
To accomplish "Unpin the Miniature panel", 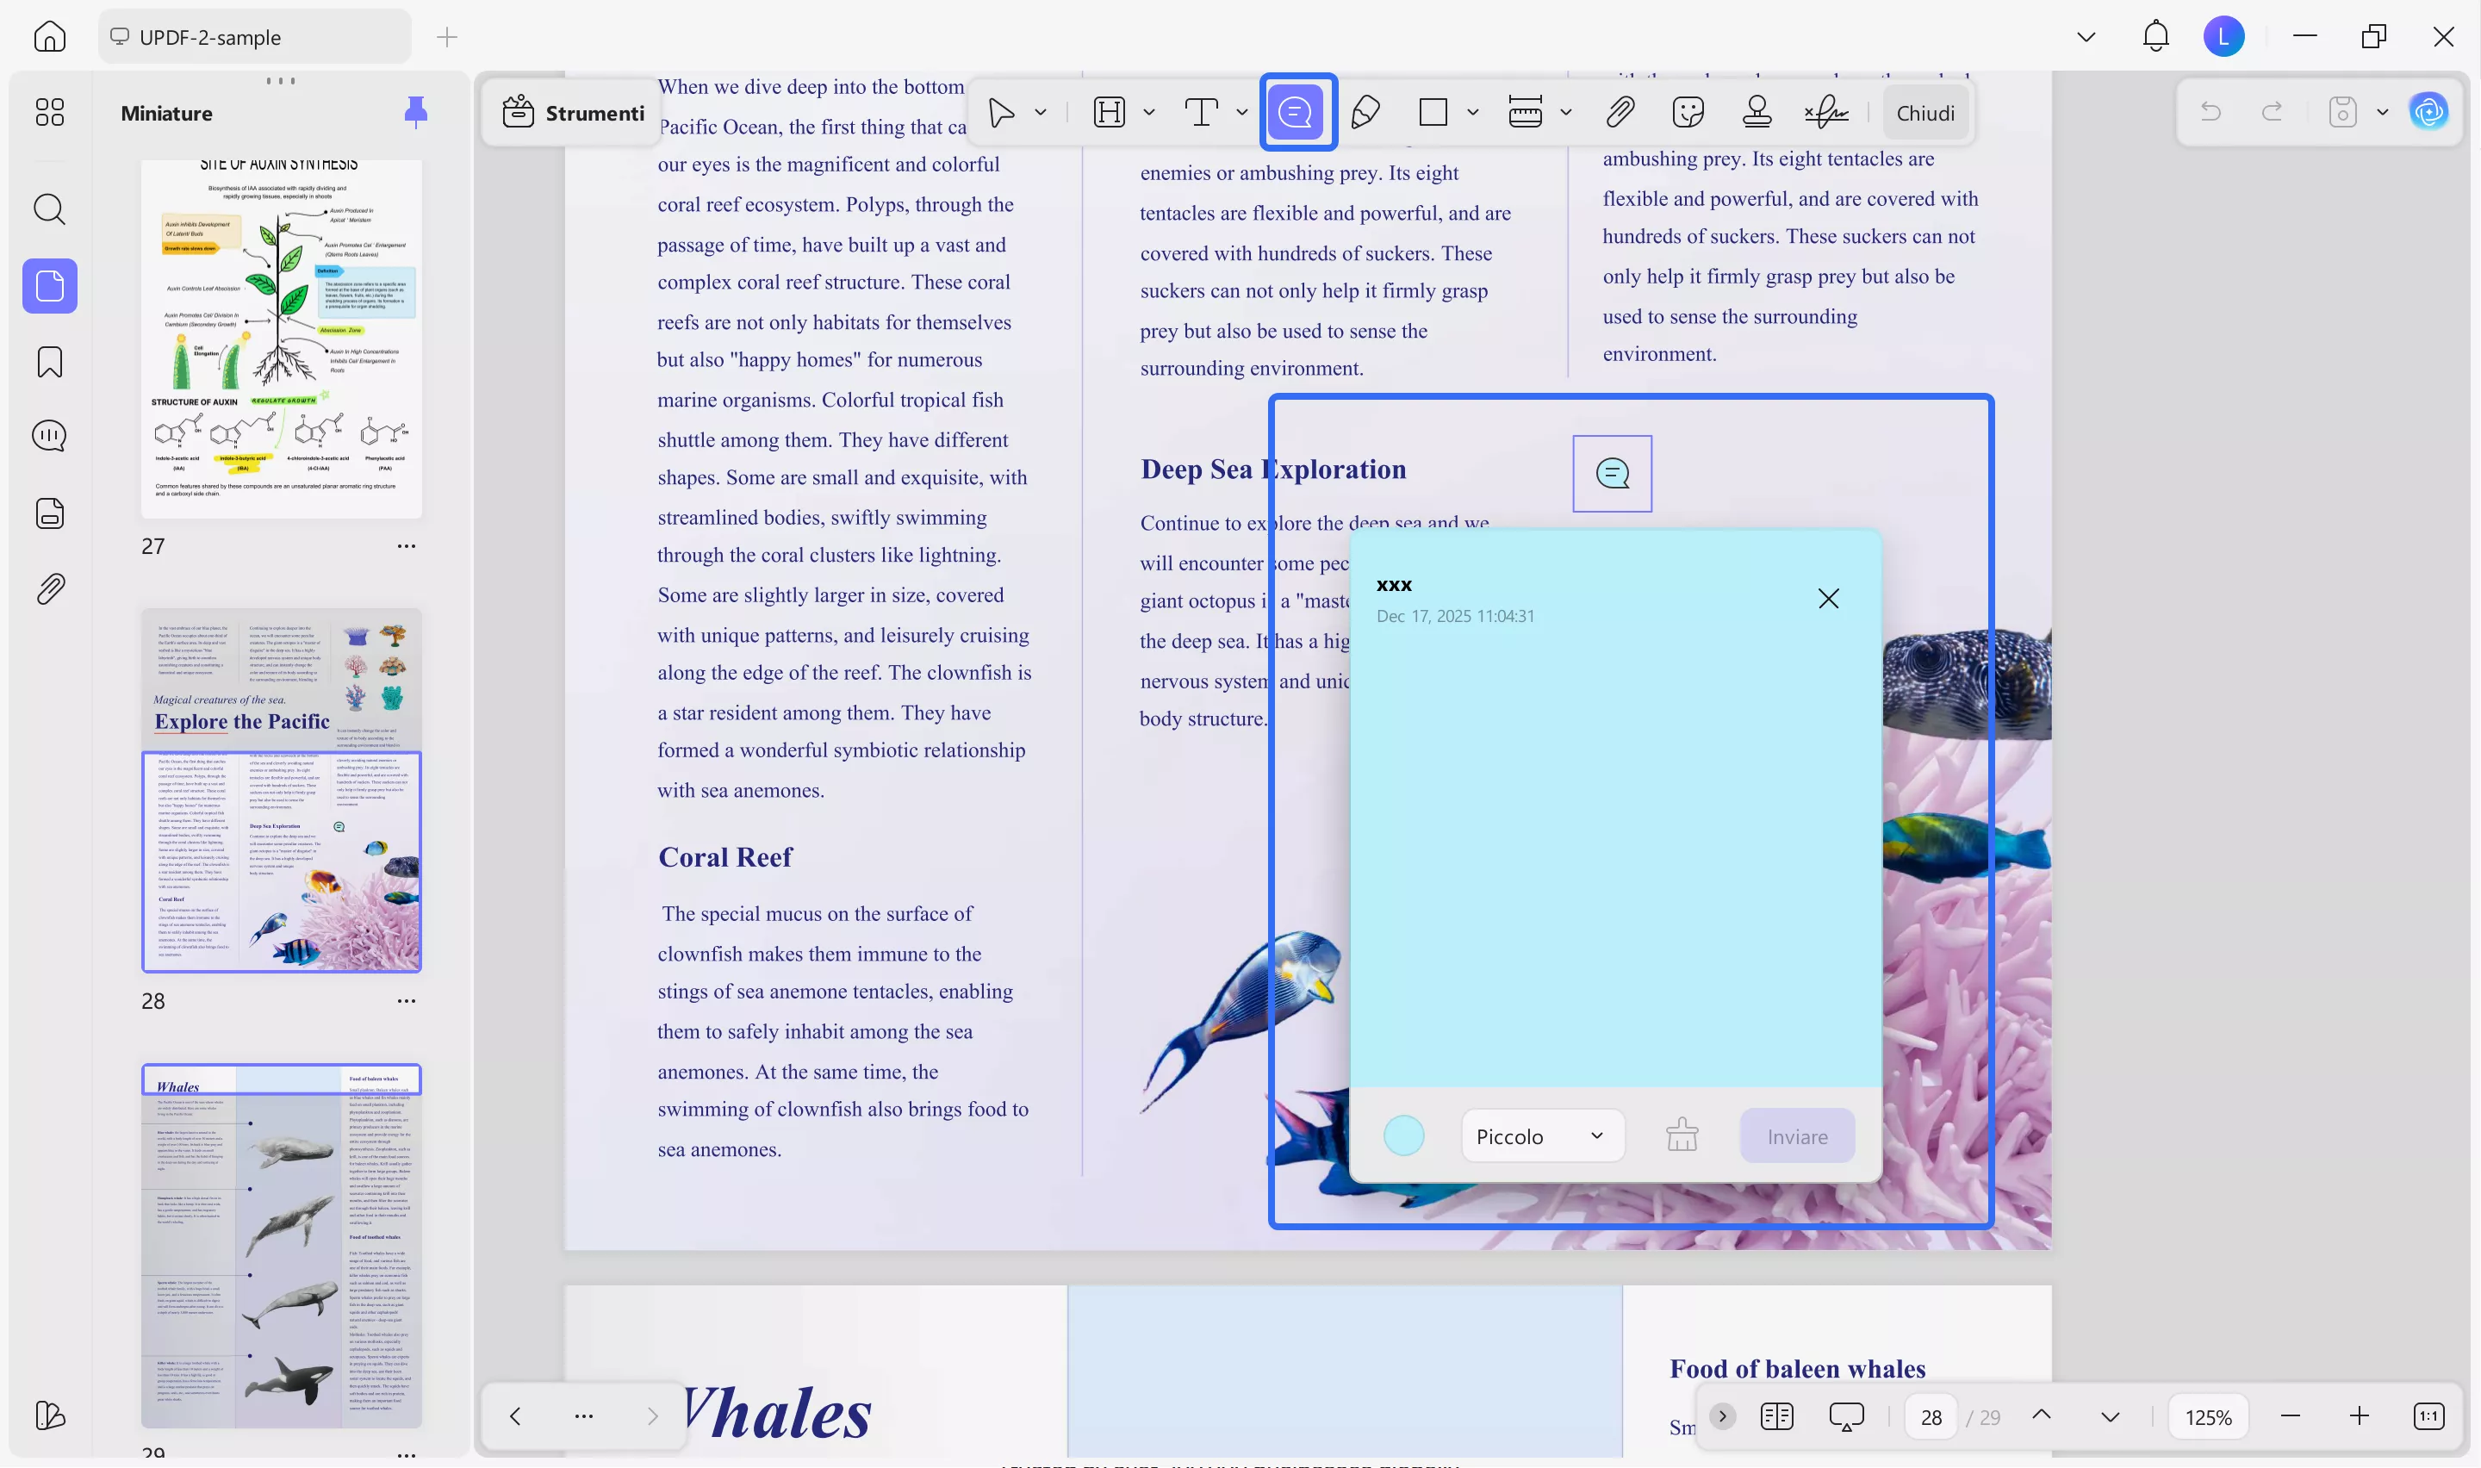I will click(x=415, y=112).
